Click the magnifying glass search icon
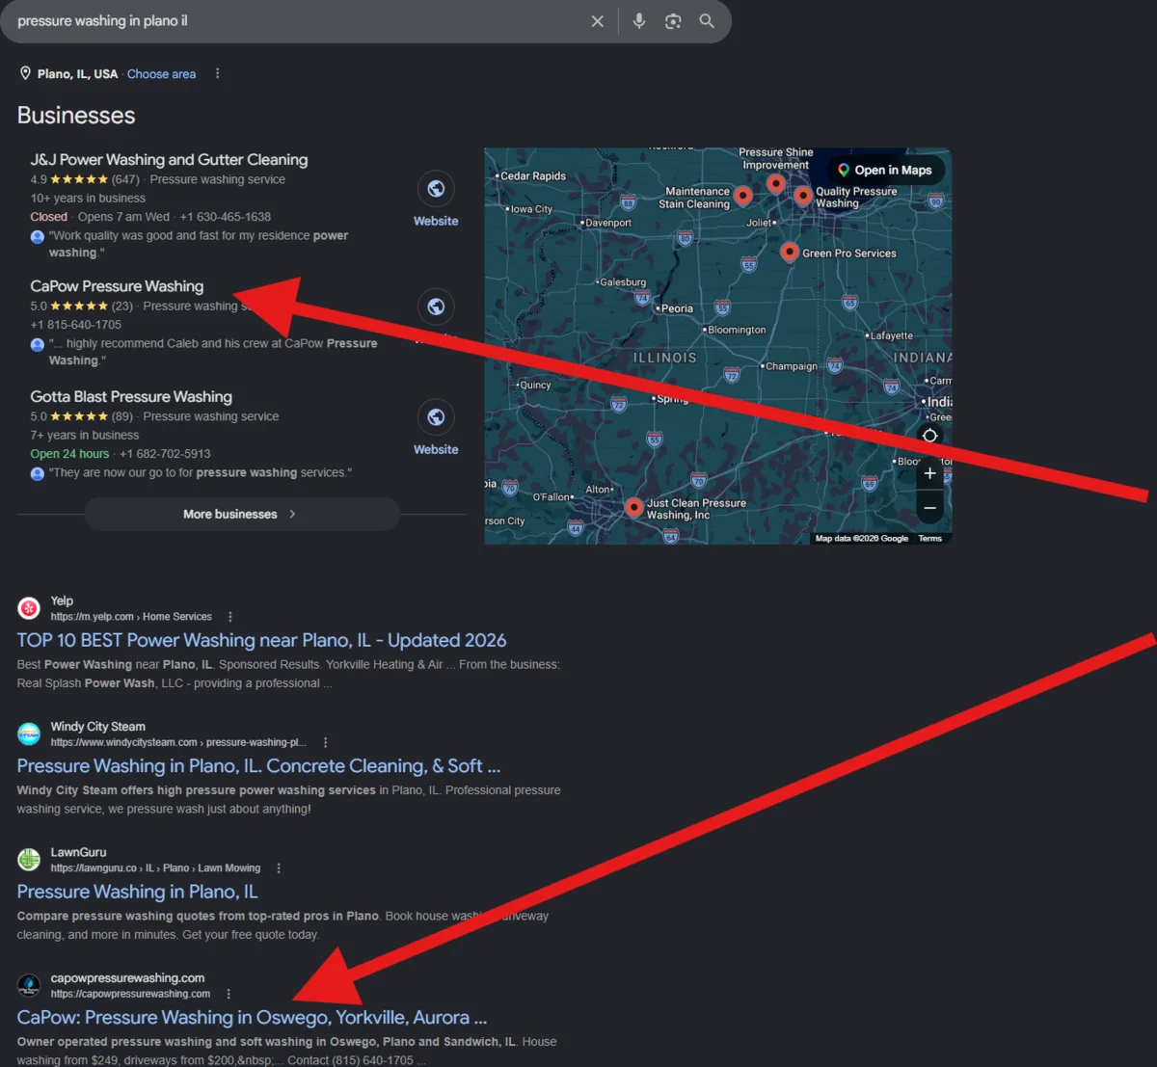The height and width of the screenshot is (1067, 1157). [x=707, y=21]
